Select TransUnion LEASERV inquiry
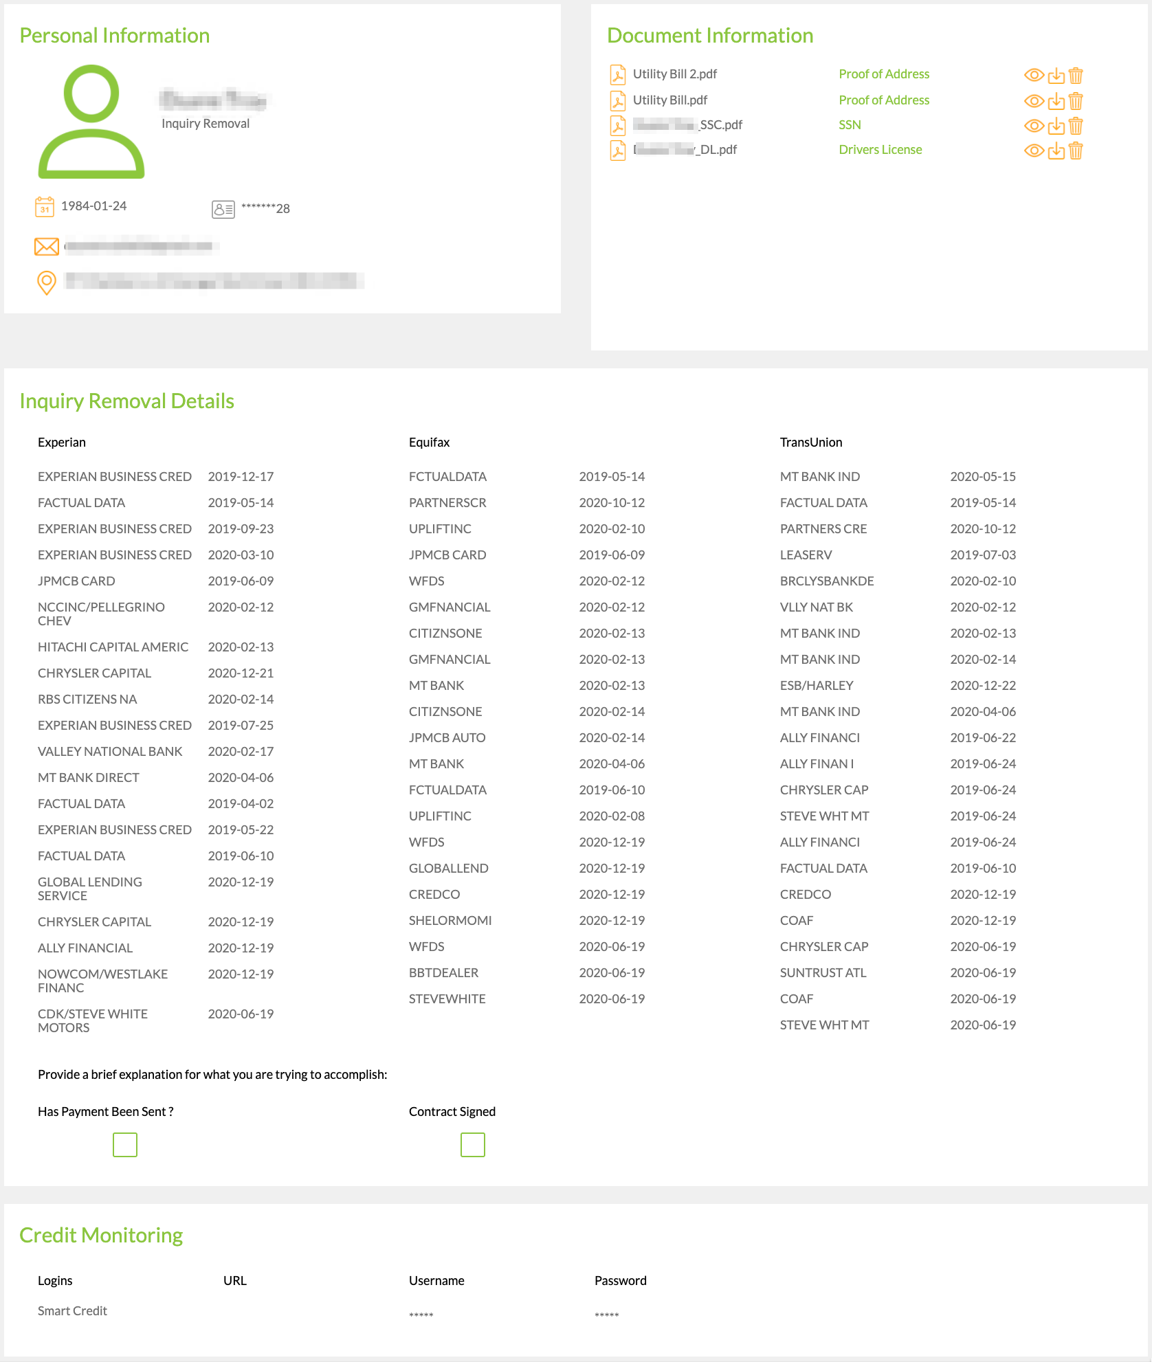The height and width of the screenshot is (1362, 1152). 806,555
